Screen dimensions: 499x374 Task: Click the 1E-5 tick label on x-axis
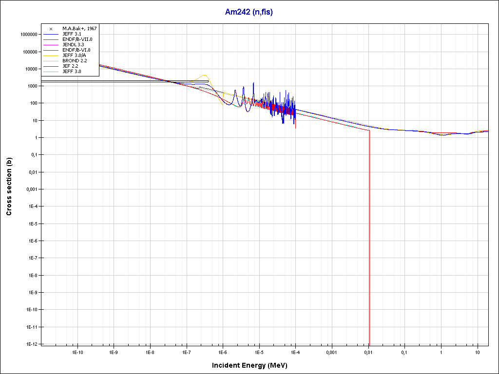(x=259, y=352)
